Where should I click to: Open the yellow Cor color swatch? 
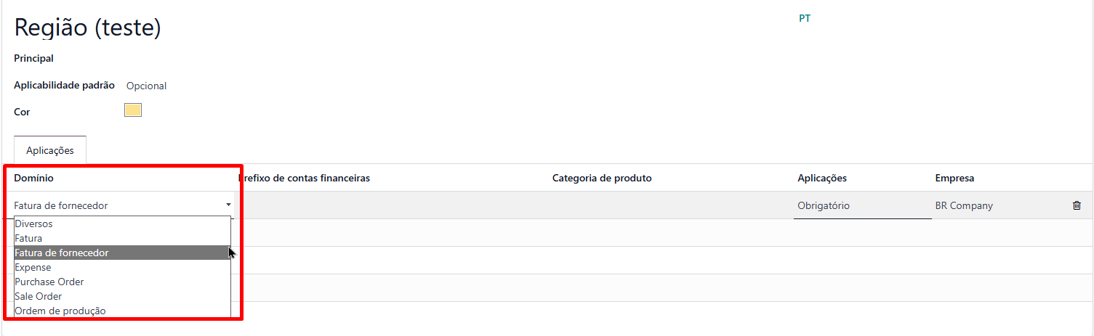tap(133, 110)
